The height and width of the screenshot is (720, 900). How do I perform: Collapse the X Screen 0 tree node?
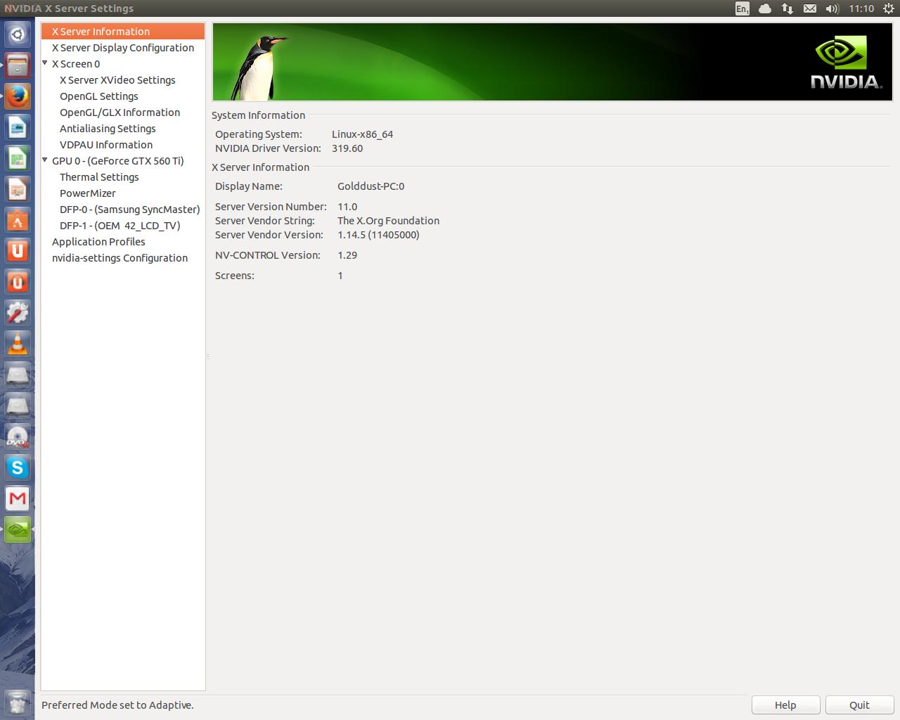[x=45, y=63]
